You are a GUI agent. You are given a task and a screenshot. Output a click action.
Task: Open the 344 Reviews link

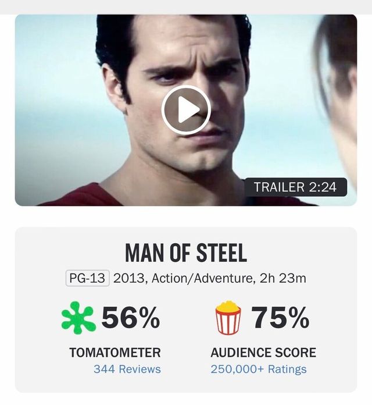tap(127, 369)
